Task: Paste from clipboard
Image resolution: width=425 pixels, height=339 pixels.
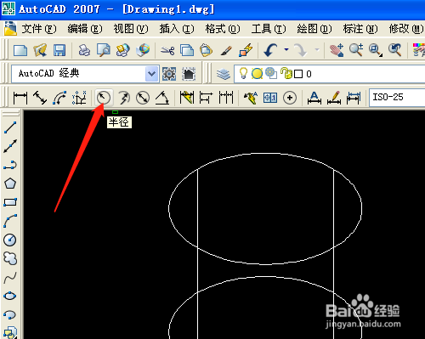Action: 207,50
